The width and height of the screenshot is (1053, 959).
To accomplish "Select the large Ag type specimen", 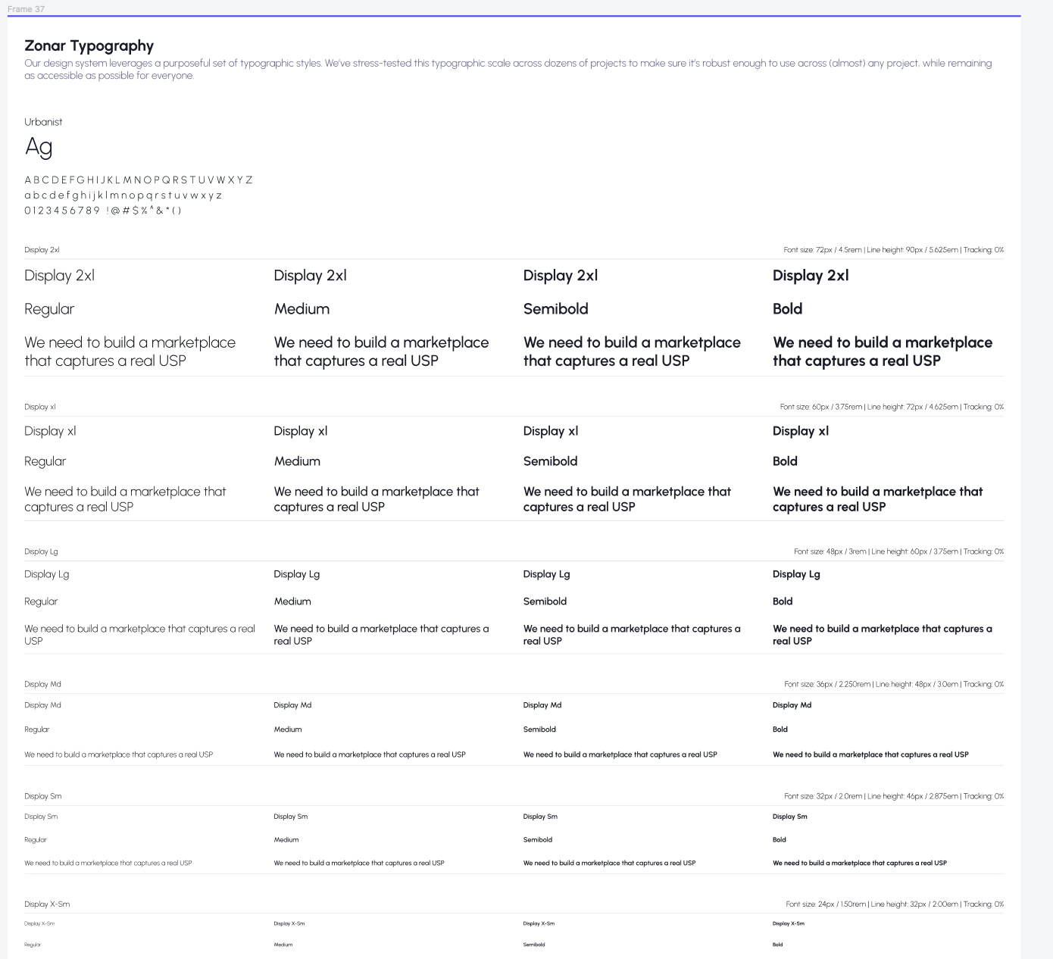I will [39, 146].
